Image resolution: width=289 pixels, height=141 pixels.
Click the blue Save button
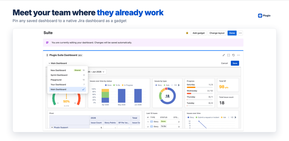(x=235, y=63)
